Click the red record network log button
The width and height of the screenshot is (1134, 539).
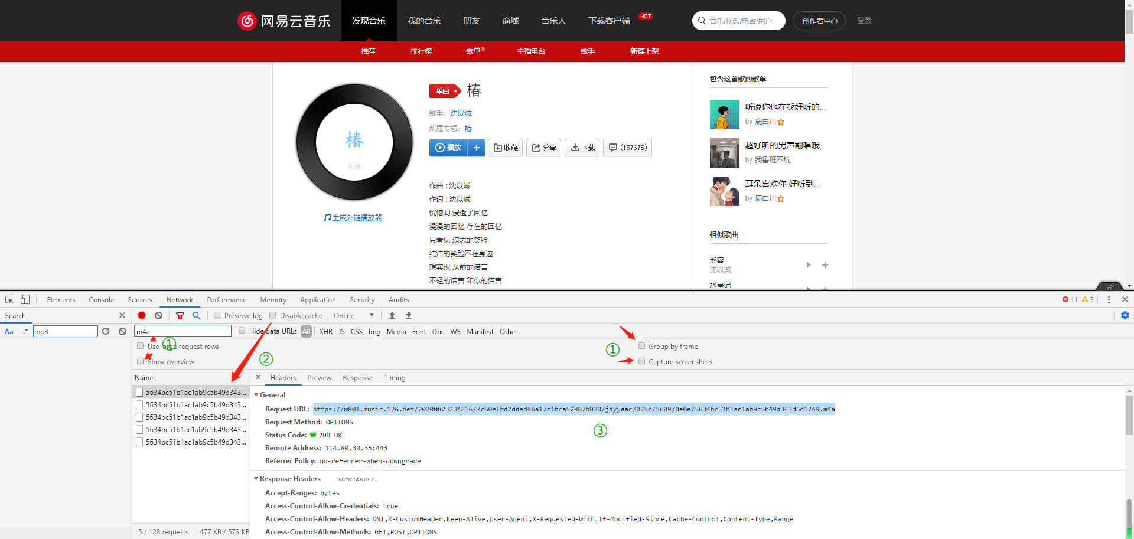tap(142, 315)
